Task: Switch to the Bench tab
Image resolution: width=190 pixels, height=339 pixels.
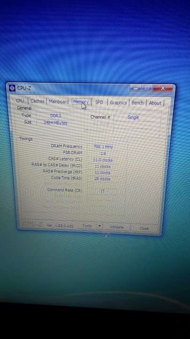Action: (137, 103)
